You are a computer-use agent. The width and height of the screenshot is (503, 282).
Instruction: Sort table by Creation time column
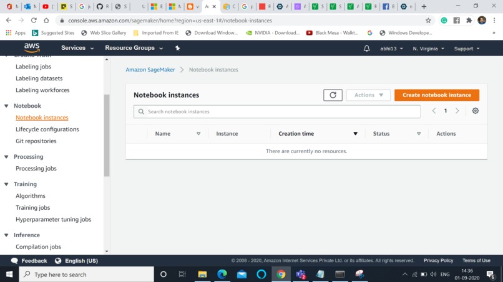356,134
